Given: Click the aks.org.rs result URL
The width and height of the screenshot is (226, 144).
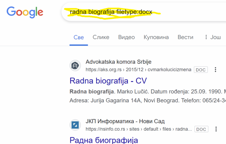Looking at the screenshot, I should tap(138, 69).
